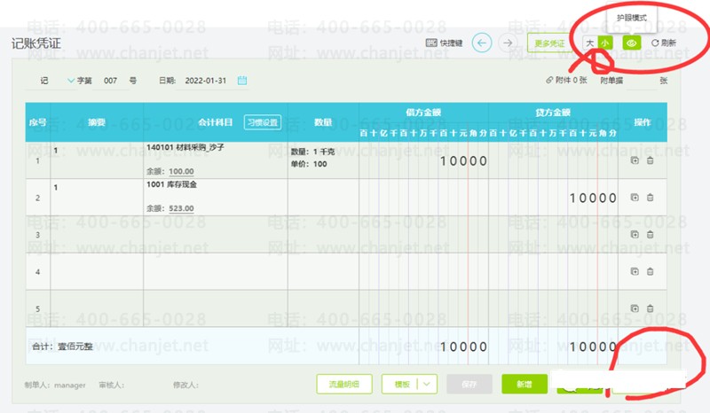The height and width of the screenshot is (413, 710).
Task: Delete row 3 with its trash icon
Action: click(650, 234)
